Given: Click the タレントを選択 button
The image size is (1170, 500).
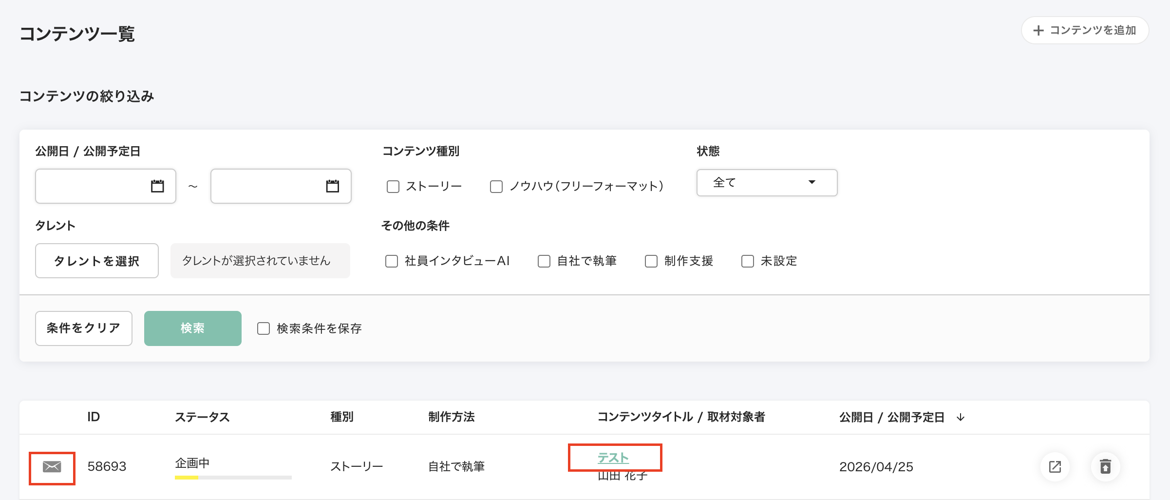Looking at the screenshot, I should tap(96, 261).
